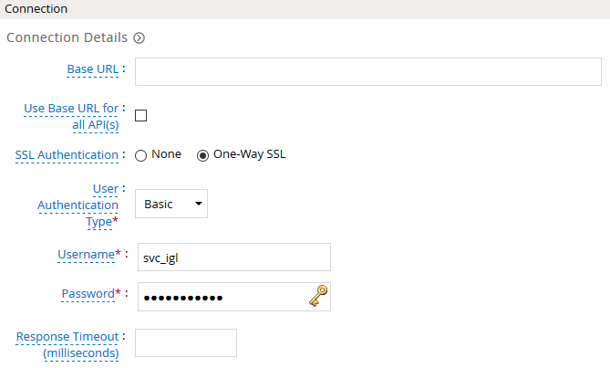Click the dropdown arrow beside Basic
610x368 pixels.
coord(199,204)
